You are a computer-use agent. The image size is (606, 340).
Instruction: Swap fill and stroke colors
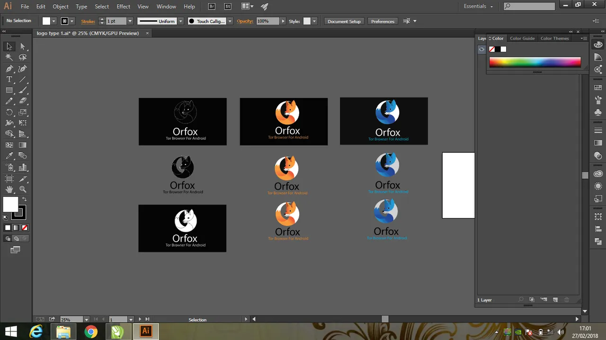(x=24, y=199)
